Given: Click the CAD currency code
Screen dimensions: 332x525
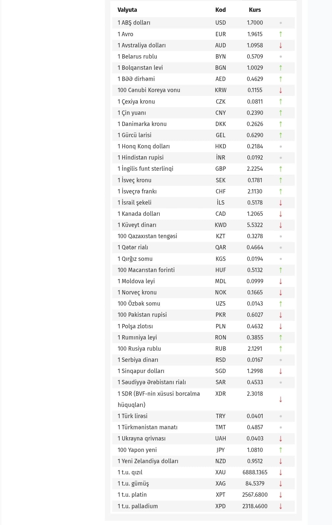Looking at the screenshot, I should click(220, 214).
